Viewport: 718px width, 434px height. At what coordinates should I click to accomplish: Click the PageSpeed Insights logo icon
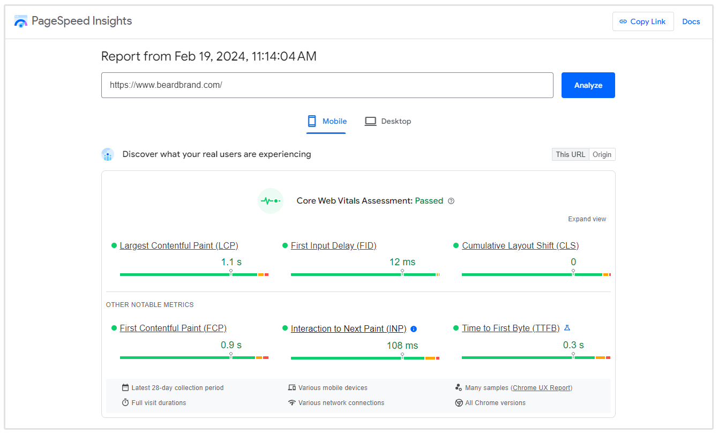coord(21,21)
